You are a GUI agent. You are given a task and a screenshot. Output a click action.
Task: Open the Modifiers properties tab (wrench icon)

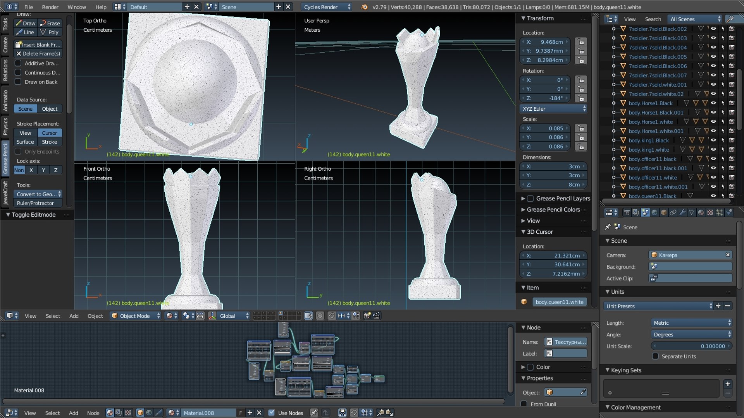682,212
